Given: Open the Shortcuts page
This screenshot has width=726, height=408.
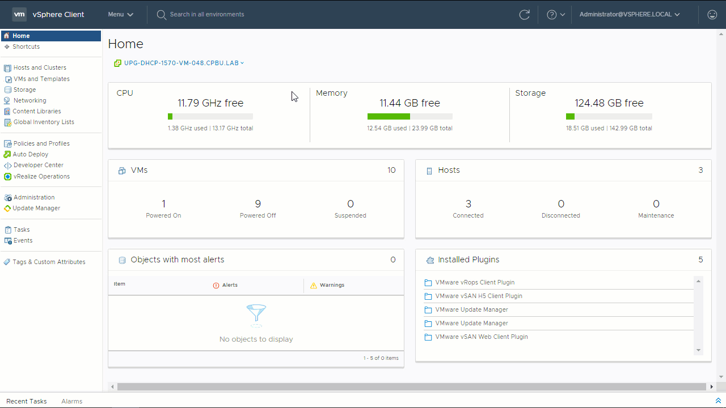Looking at the screenshot, I should click(x=26, y=47).
